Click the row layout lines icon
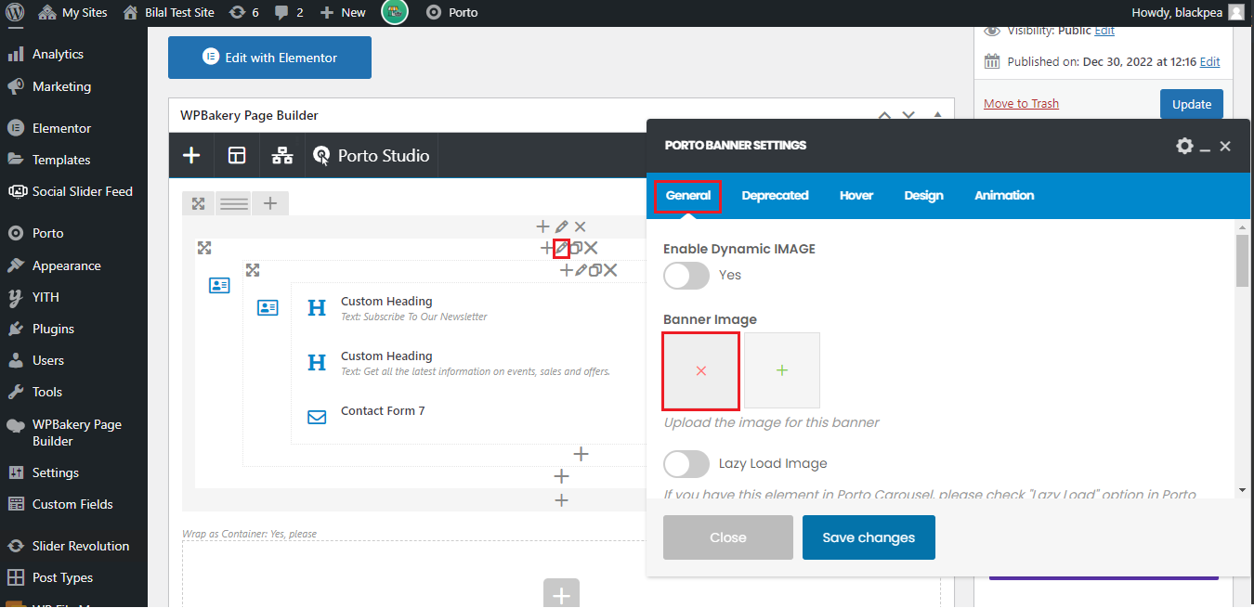Viewport: 1254px width, 608px height. pos(234,203)
